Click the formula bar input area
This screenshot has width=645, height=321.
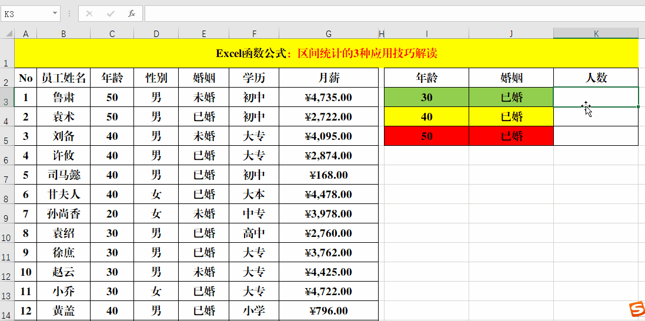(395, 14)
